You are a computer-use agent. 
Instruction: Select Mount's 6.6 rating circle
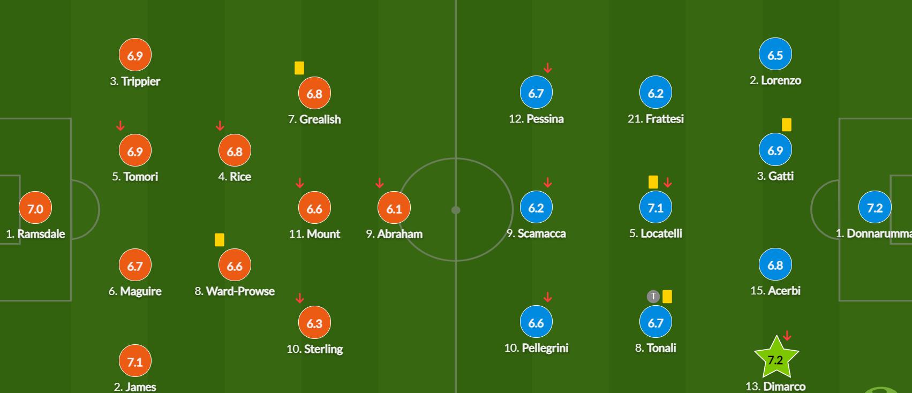[314, 208]
